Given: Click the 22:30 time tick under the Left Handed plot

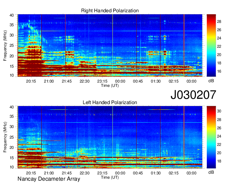Looking at the screenshot, I should coord(84,173).
